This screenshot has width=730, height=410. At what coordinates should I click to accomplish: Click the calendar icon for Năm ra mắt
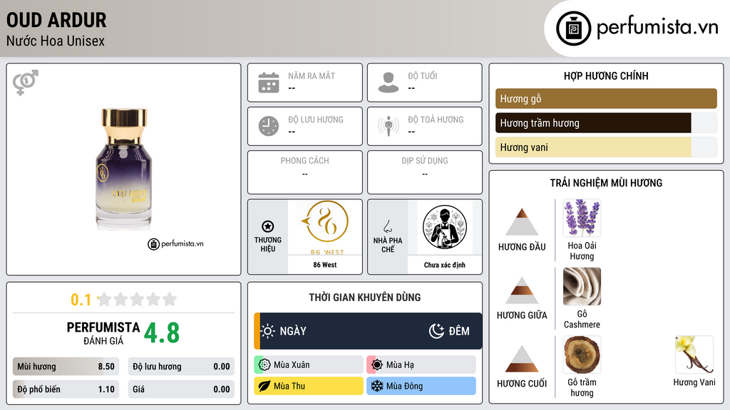(x=269, y=83)
